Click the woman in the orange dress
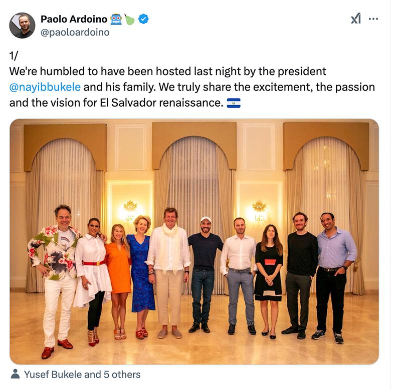401x390 pixels. pos(119,270)
